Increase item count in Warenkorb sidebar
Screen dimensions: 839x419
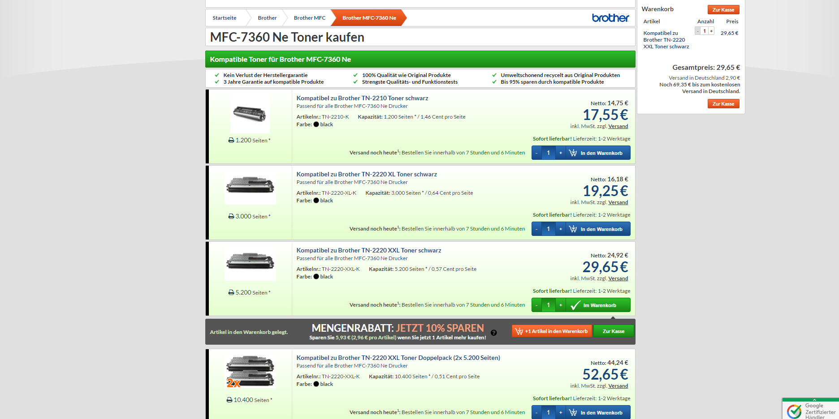(711, 31)
